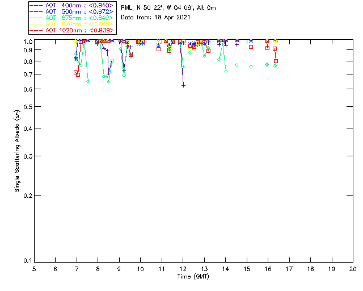
Task: Click the y-axis tick label 0.2
Action: [28, 196]
